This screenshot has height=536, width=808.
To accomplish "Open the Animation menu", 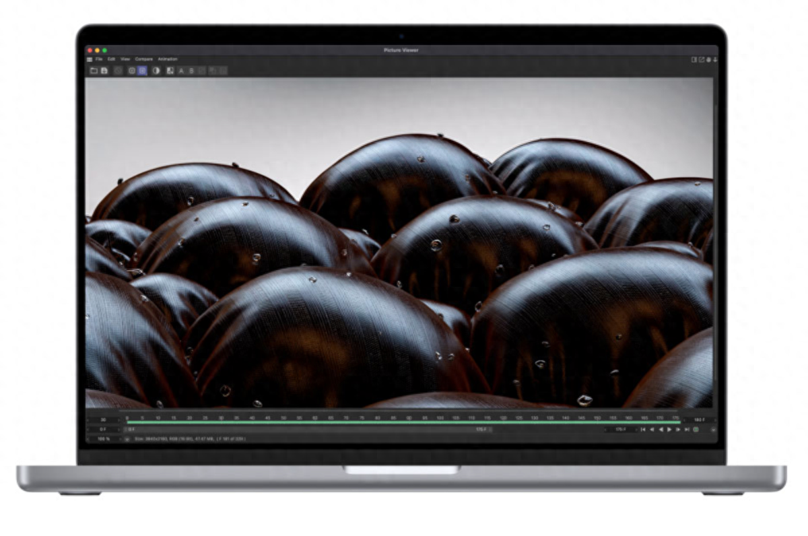I will tap(168, 59).
